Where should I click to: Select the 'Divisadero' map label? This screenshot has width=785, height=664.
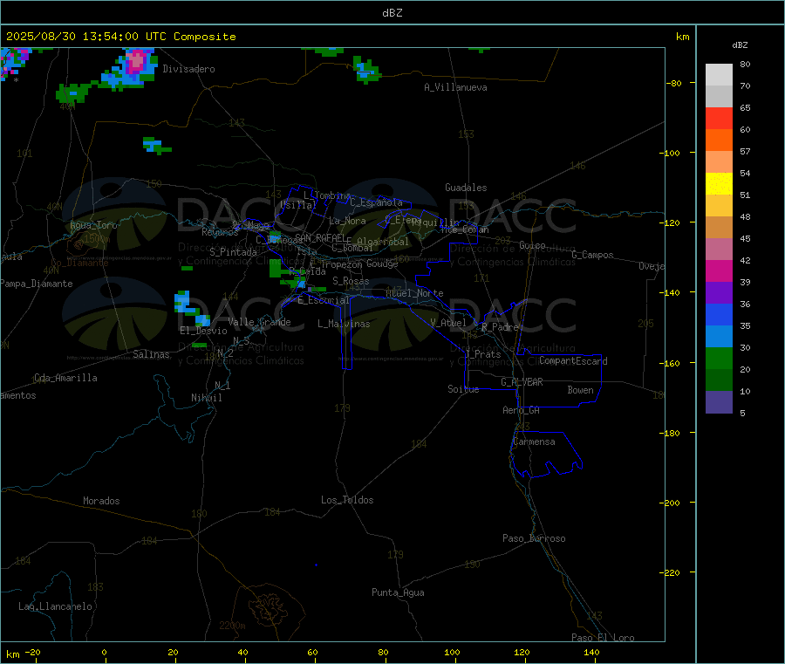pos(188,69)
